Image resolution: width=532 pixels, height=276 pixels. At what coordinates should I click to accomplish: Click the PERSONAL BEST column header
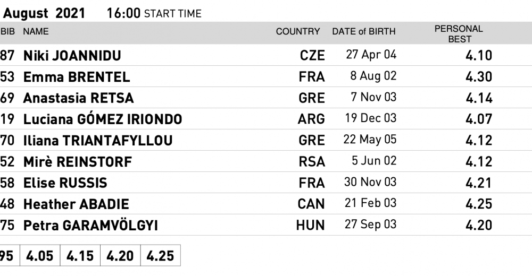click(x=459, y=33)
